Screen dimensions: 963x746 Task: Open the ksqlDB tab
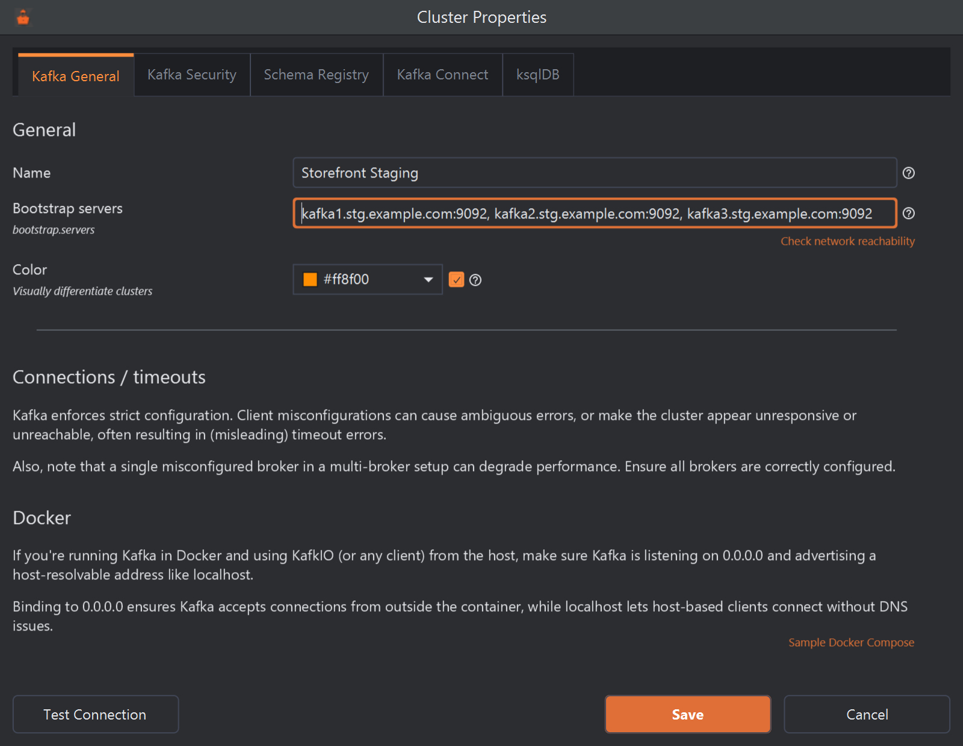pyautogui.click(x=538, y=75)
